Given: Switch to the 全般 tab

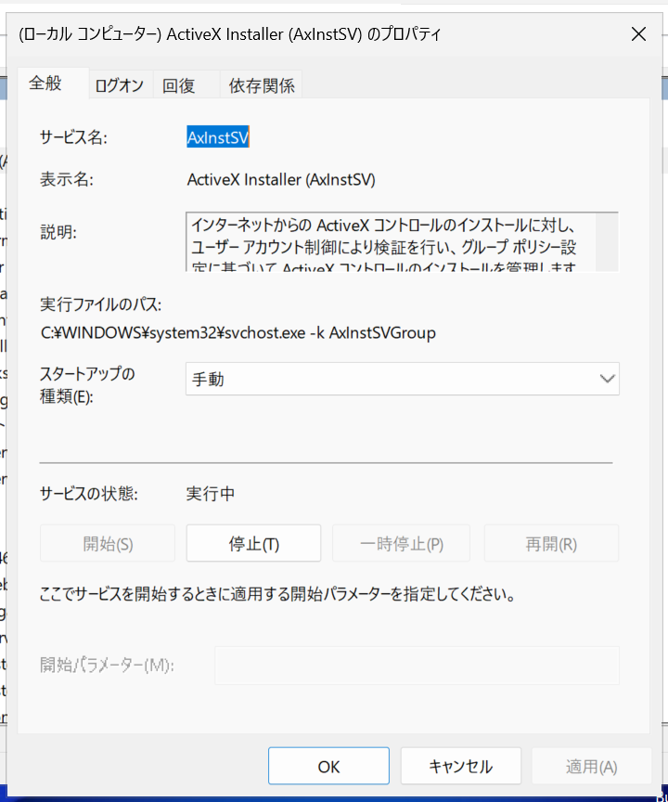Looking at the screenshot, I should tap(45, 84).
